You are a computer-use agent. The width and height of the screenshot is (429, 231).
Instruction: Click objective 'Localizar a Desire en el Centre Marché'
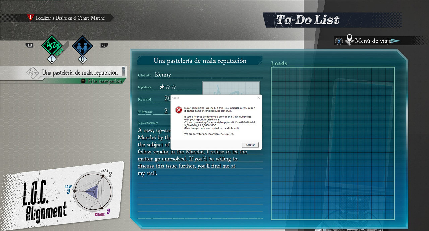(70, 18)
